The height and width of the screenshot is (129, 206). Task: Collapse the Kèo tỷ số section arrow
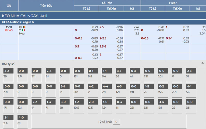pyautogui.click(x=203, y=63)
